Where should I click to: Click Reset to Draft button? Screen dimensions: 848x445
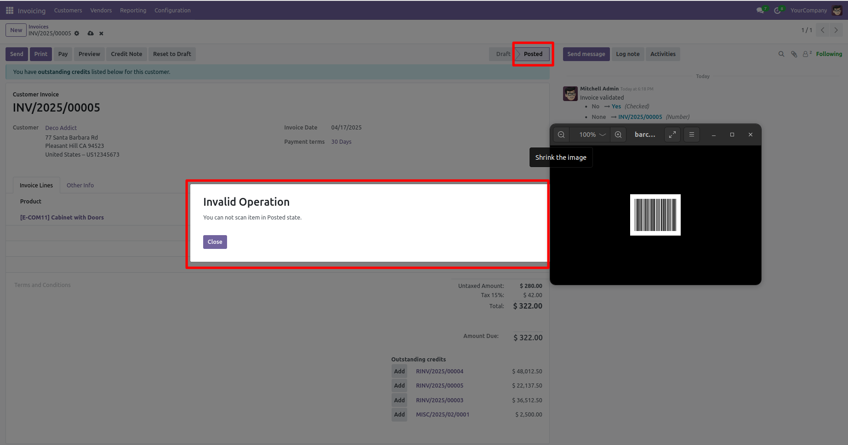pyautogui.click(x=172, y=54)
